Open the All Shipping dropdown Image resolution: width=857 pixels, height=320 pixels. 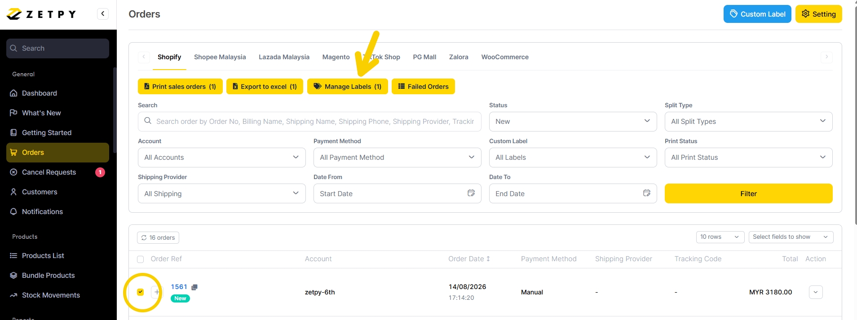click(221, 193)
